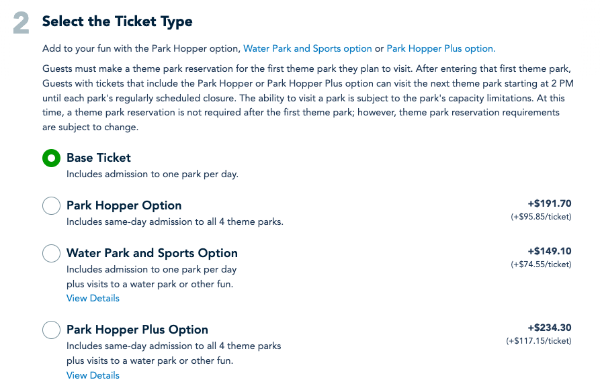Select the Base Ticket radio button
Viewport: 600px width, 390px height.
(51, 158)
